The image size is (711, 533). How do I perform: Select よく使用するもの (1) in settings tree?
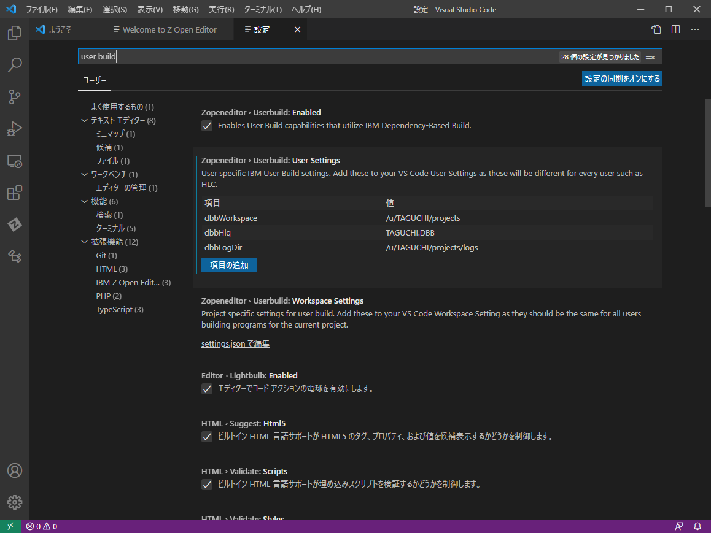tap(122, 107)
